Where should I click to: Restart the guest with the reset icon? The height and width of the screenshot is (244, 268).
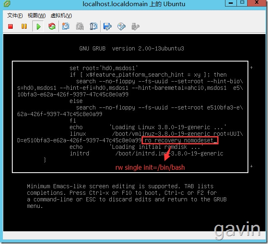(52, 26)
